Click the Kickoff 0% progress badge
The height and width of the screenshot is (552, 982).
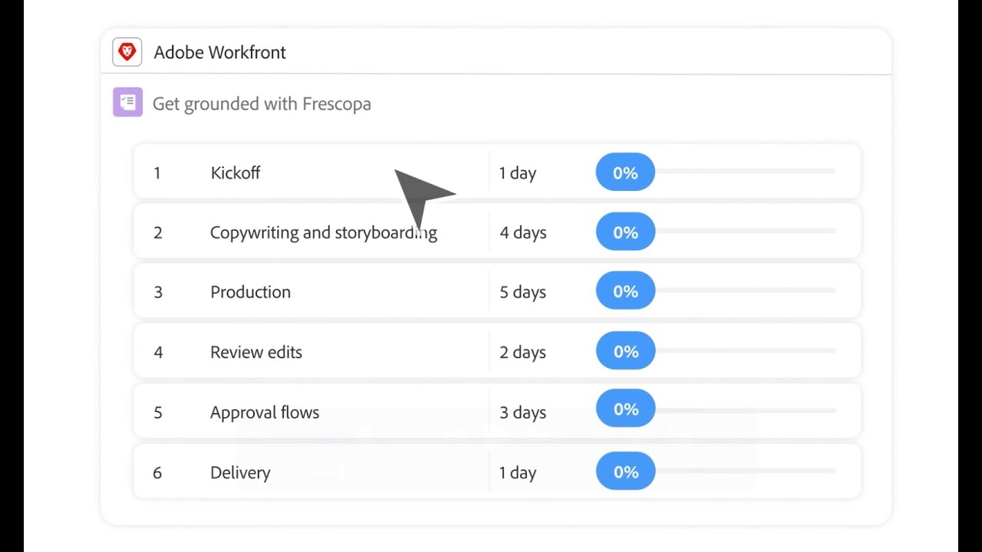coord(625,173)
